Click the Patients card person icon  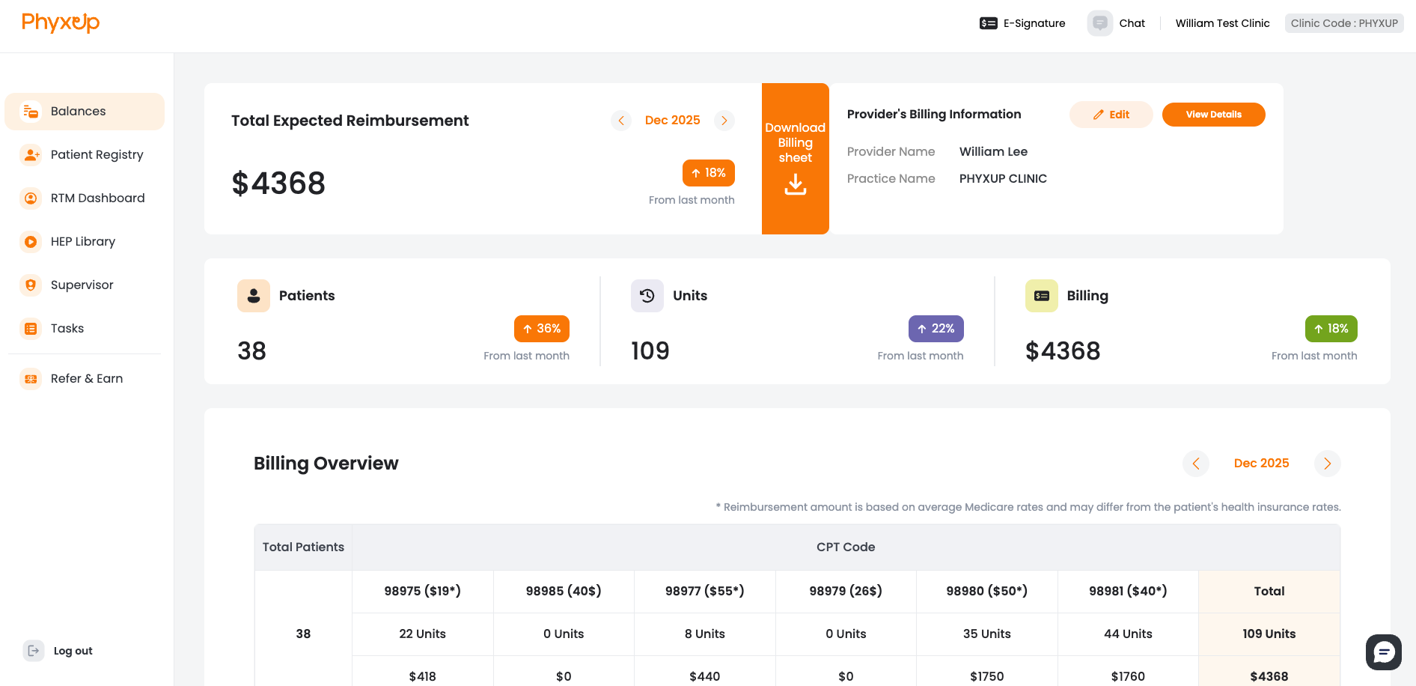254,296
